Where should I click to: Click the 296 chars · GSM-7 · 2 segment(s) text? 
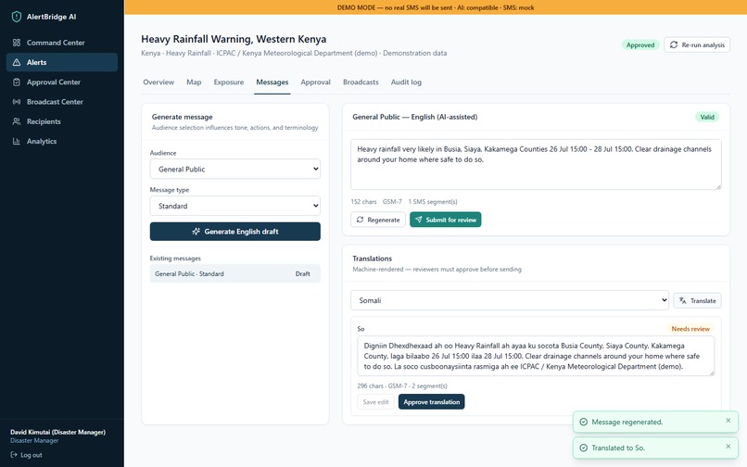coord(402,386)
